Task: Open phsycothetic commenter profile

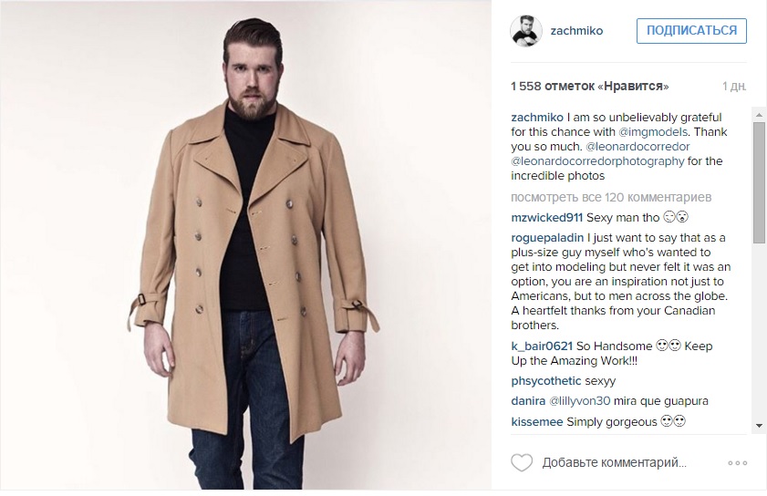Action: (546, 381)
